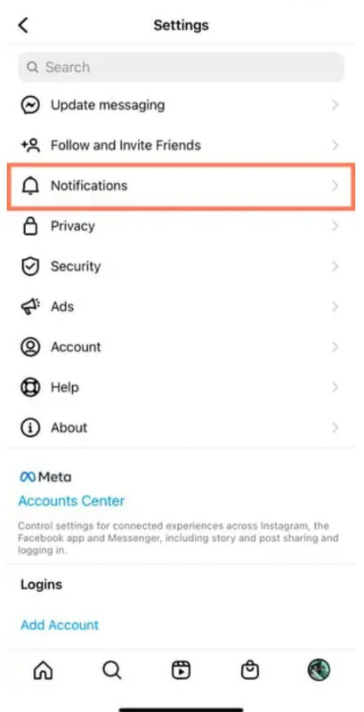Open the Home feed icon
The image size is (364, 712).
coord(44,670)
